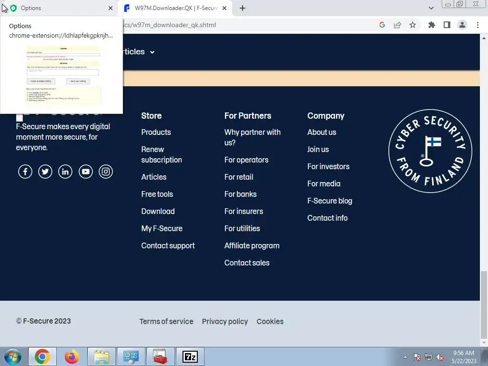
Task: Launch Firefox from the taskbar
Action: [72, 356]
